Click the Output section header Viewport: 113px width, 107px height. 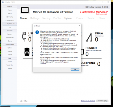point(10,7)
